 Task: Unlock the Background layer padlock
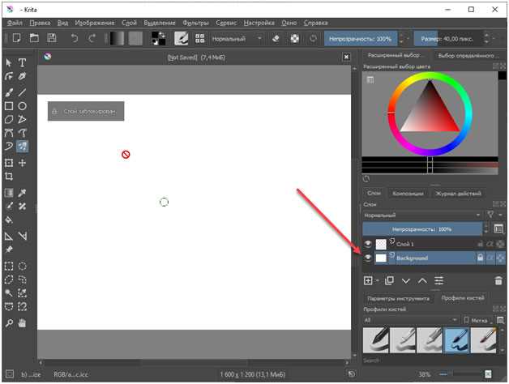(480, 258)
